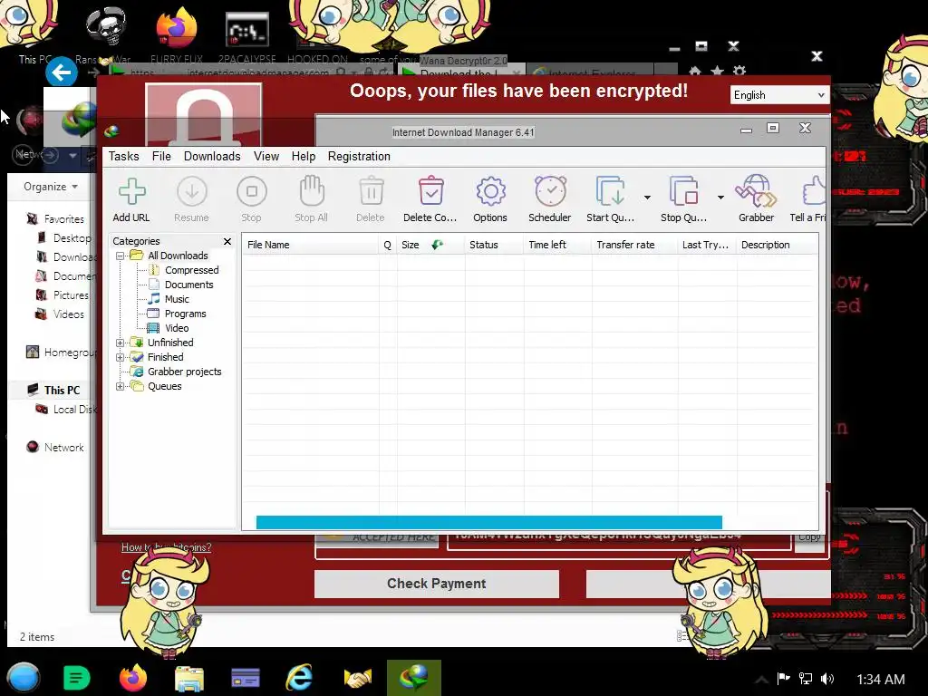Click the clock showing 1:34 AM
The image size is (928, 696).
pos(881,680)
